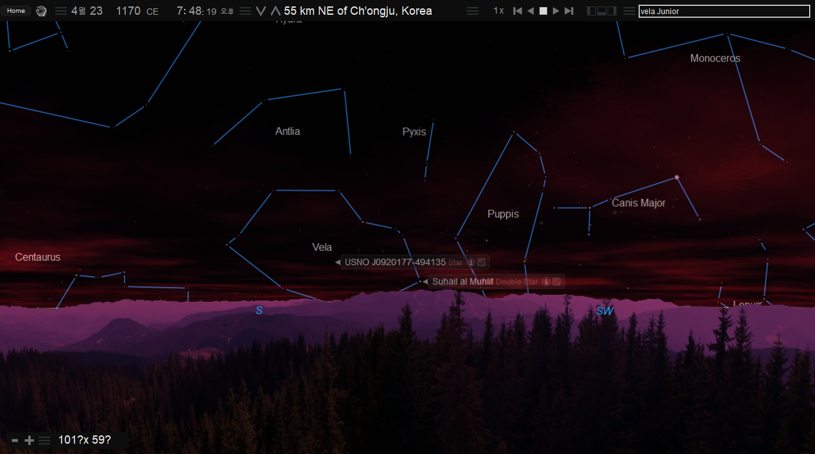Click the Suhail al Muhlif label
Screen dimensions: 815x454
point(463,281)
